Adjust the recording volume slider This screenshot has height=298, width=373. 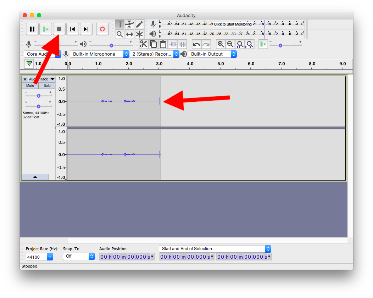[x=56, y=45]
